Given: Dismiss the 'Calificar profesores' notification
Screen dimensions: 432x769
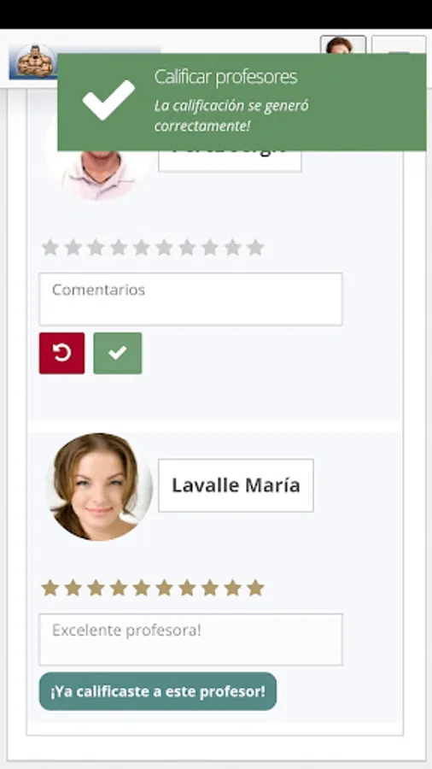Looking at the screenshot, I should 242,102.
